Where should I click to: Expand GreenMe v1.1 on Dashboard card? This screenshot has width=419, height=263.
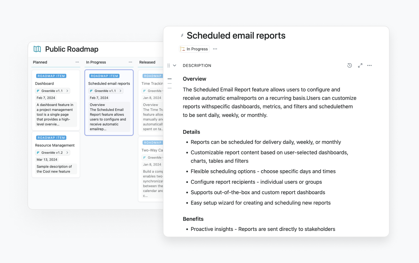click(67, 91)
